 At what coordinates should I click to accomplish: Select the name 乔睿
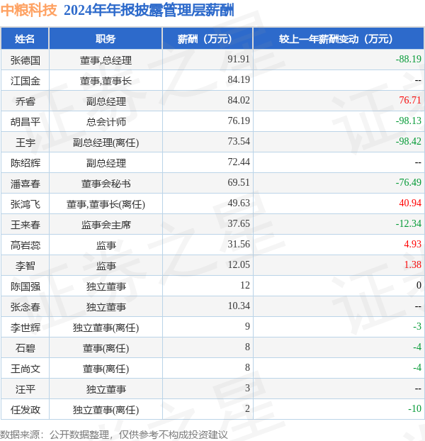(x=25, y=101)
